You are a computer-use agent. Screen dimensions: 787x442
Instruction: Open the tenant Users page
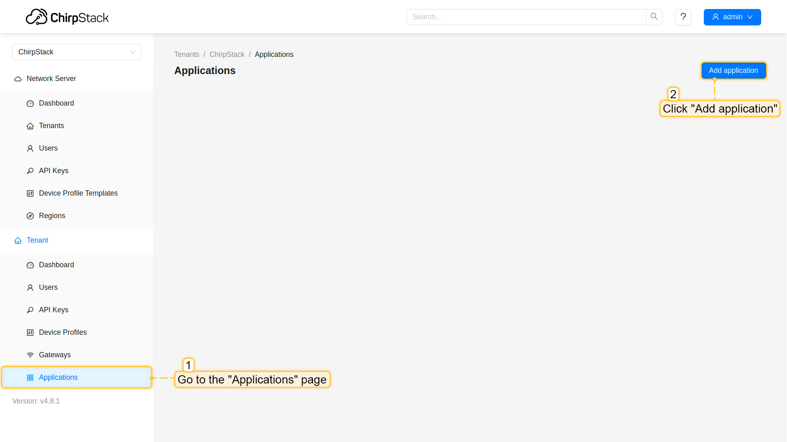48,287
